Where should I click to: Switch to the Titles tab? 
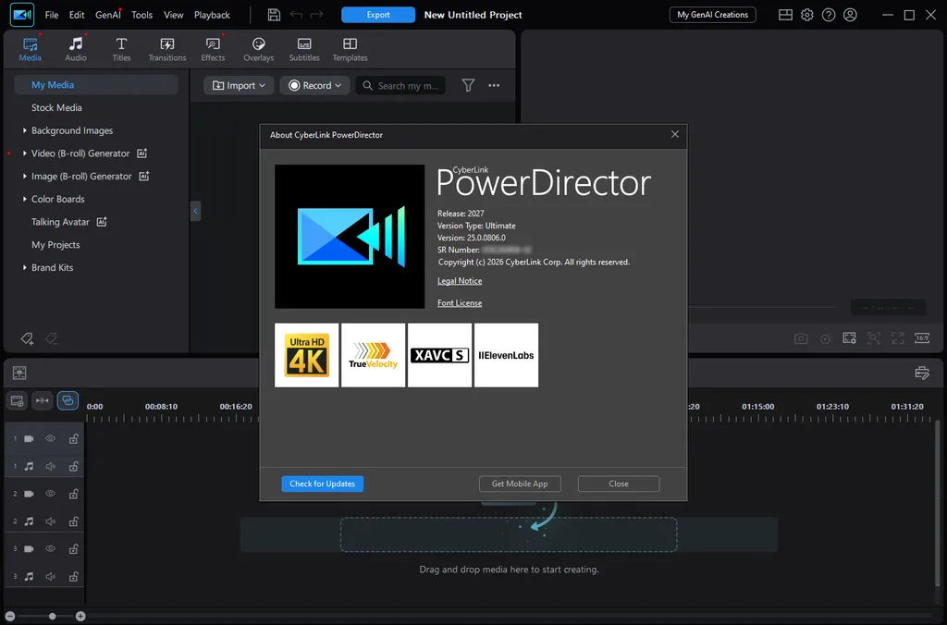pos(121,50)
